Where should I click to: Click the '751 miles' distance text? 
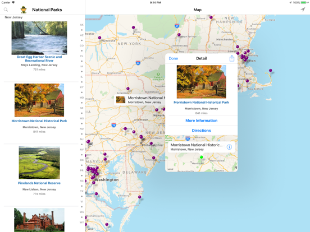39,69
